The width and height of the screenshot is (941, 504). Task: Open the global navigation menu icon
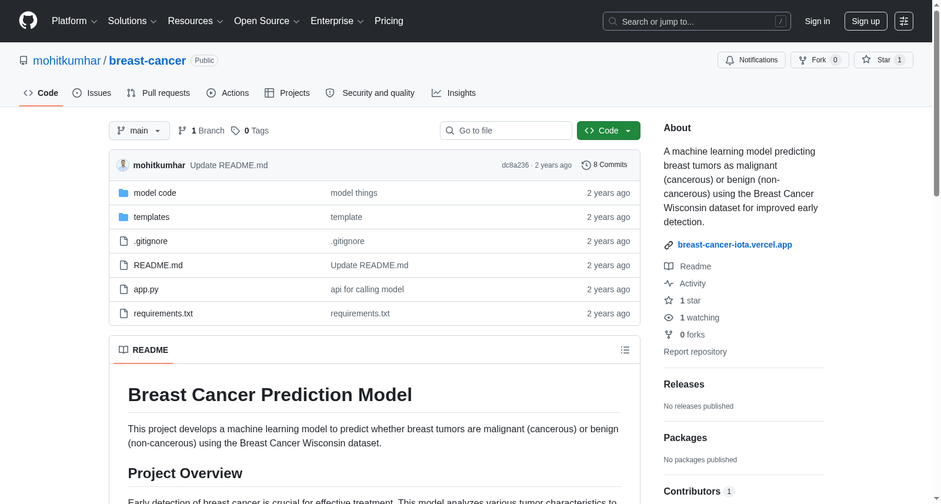[904, 21]
